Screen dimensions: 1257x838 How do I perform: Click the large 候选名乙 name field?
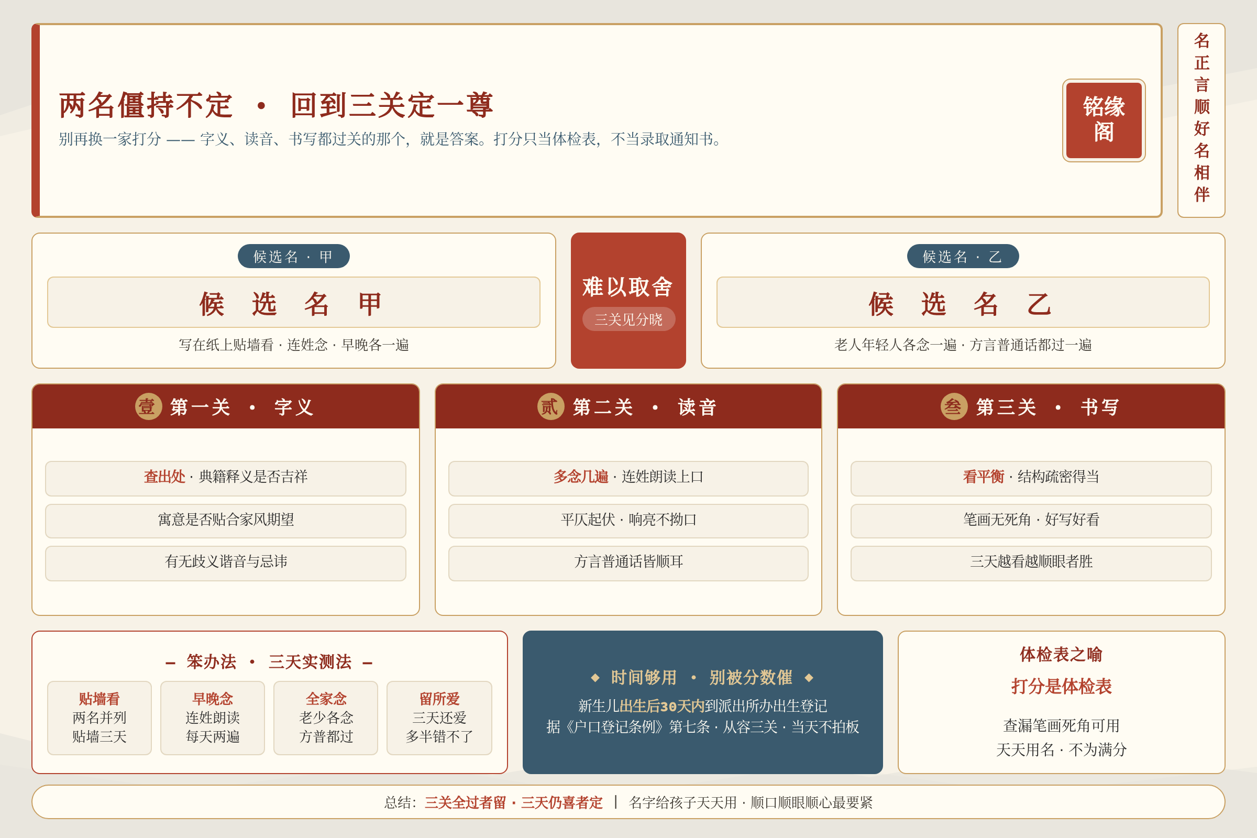click(x=963, y=302)
